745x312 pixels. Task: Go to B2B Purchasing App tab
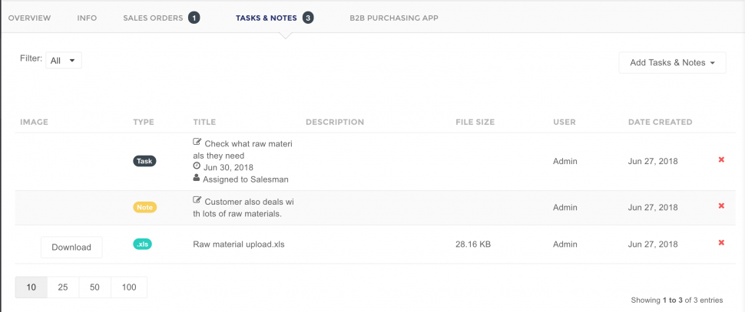(x=394, y=18)
